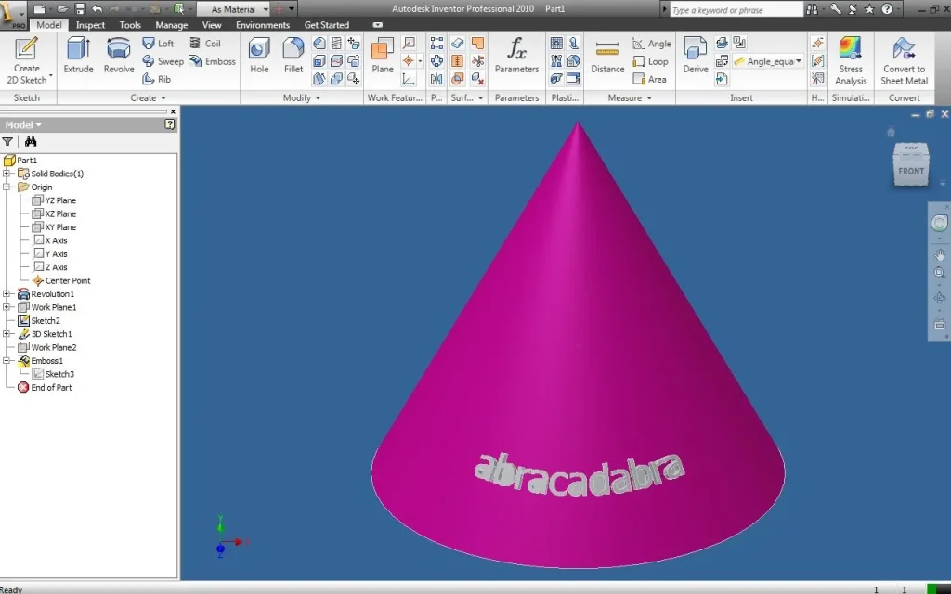
Task: Click the Undo arrow in quick access toolbar
Action: [x=97, y=9]
